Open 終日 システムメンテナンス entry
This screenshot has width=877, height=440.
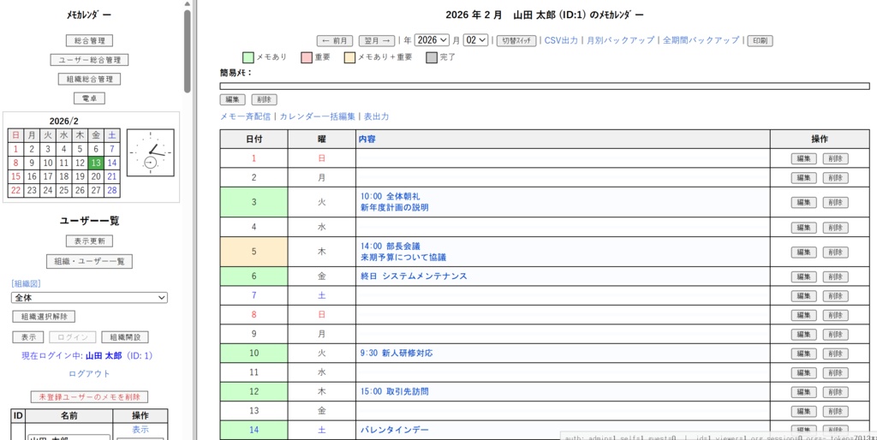pos(414,276)
